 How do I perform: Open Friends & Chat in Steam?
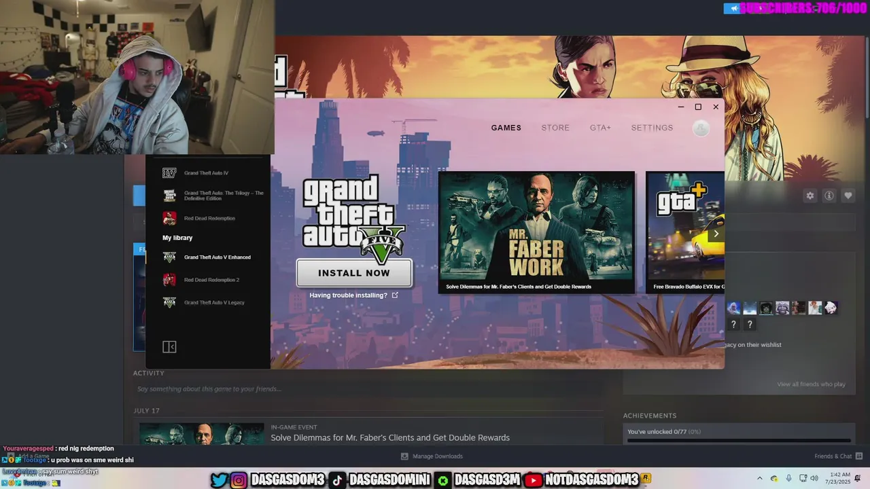(x=838, y=456)
